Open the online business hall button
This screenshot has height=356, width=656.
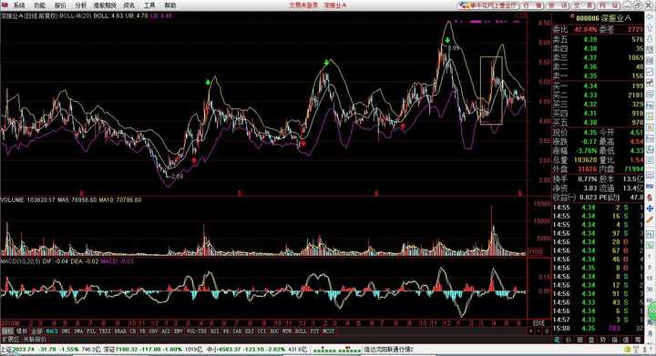(488, 5)
